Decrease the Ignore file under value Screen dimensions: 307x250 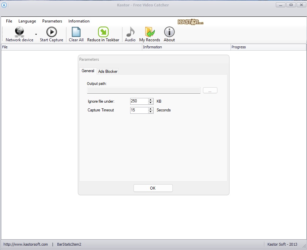tap(151, 103)
